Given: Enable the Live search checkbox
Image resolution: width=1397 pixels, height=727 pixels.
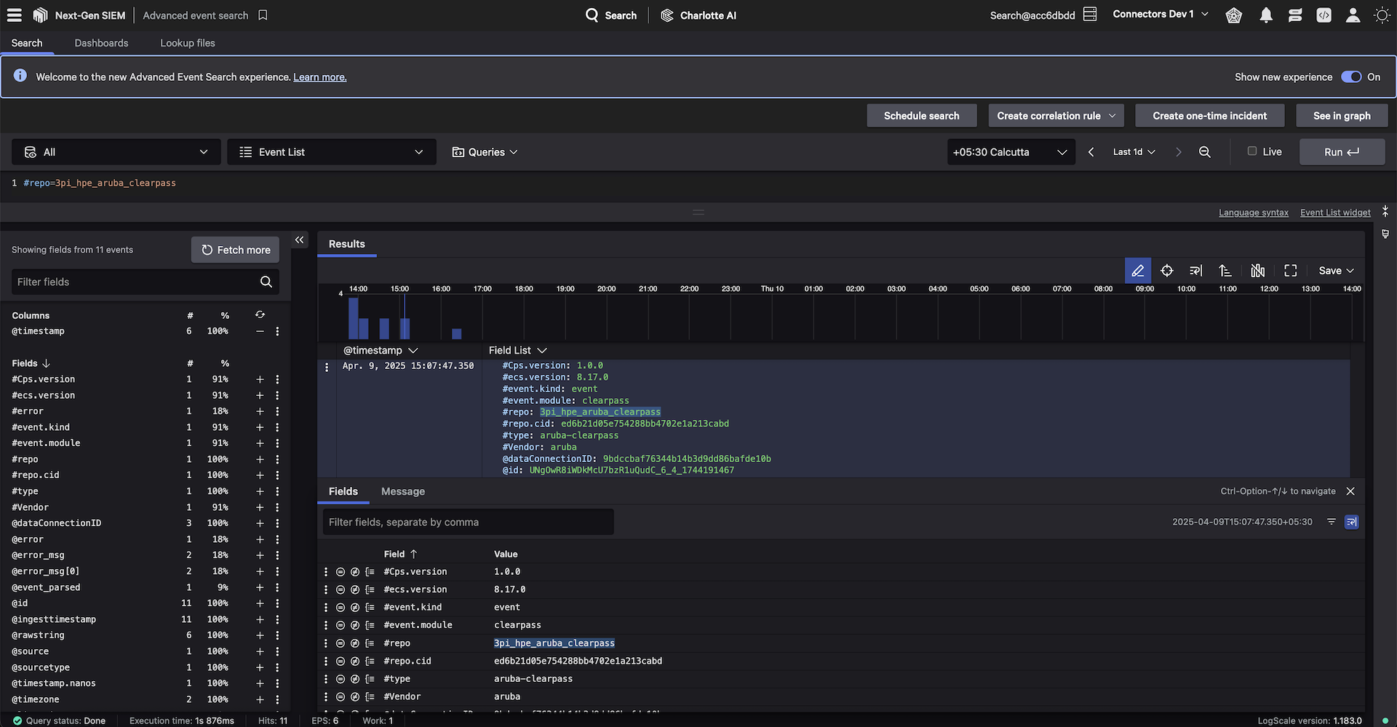Looking at the screenshot, I should tap(1252, 151).
